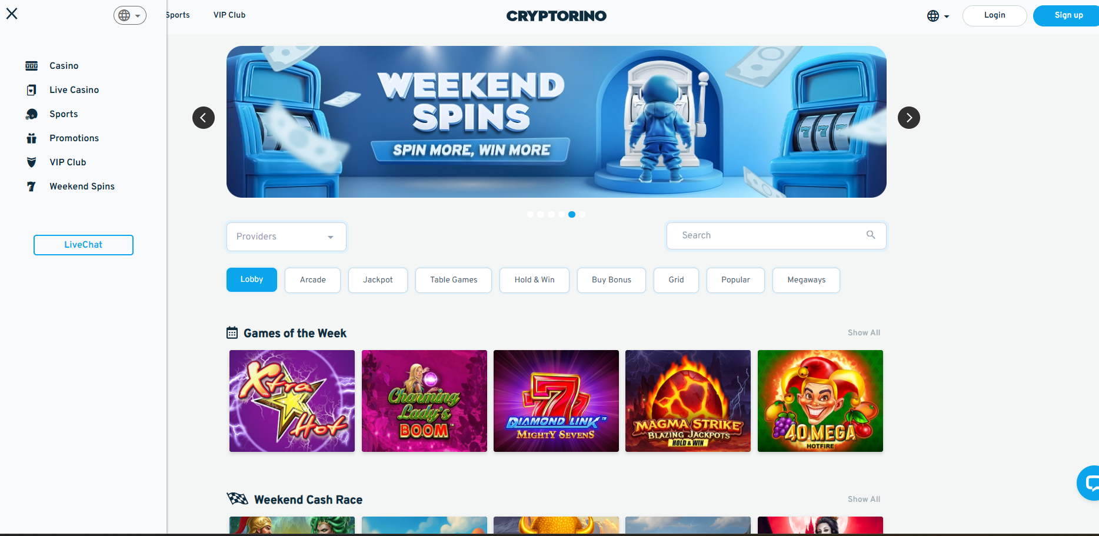Image resolution: width=1099 pixels, height=536 pixels.
Task: Open header language globe dropdown near Login
Action: 938,16
